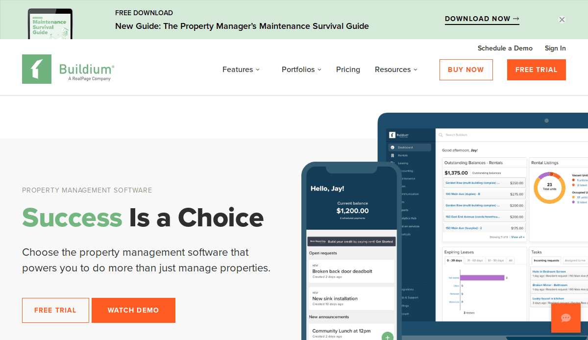Click the DOWNLOAD NOW link

point(482,19)
